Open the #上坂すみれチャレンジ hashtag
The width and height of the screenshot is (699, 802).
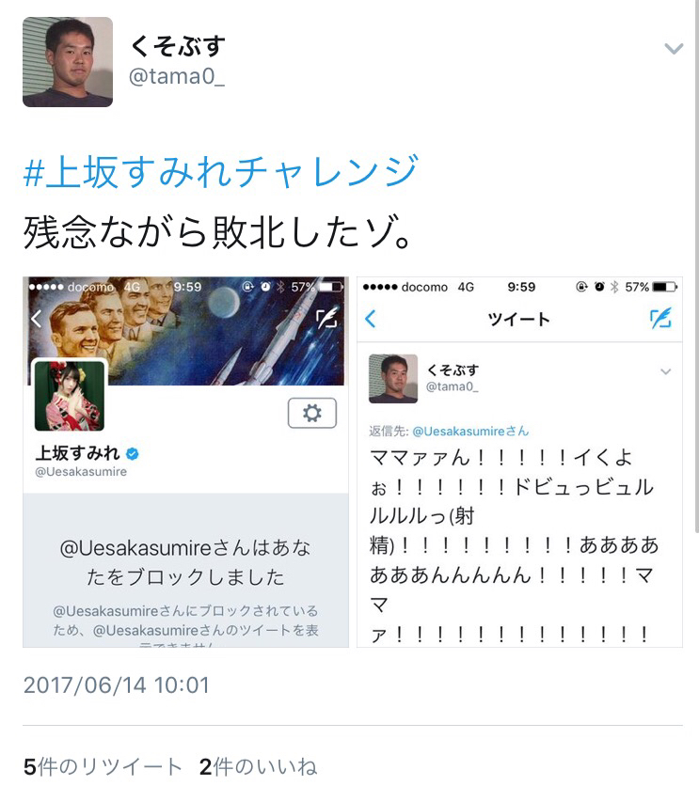click(x=220, y=171)
